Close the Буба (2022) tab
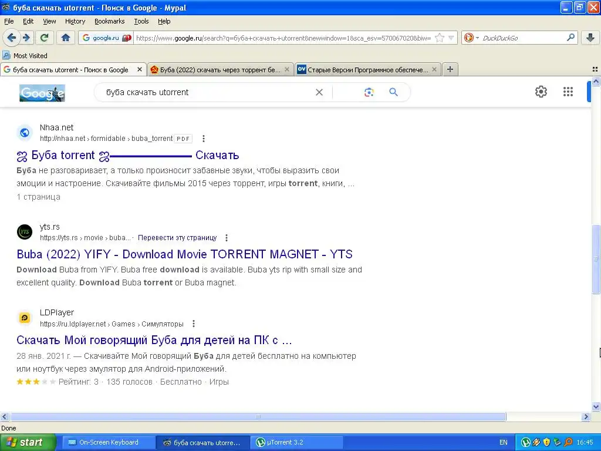 [x=286, y=69]
